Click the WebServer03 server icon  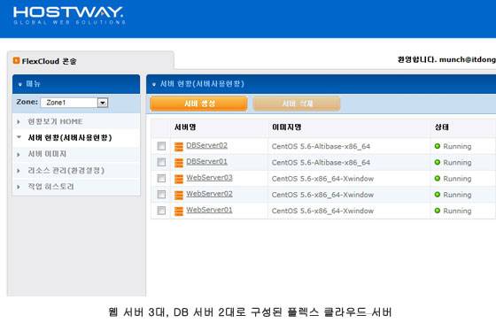point(179,179)
